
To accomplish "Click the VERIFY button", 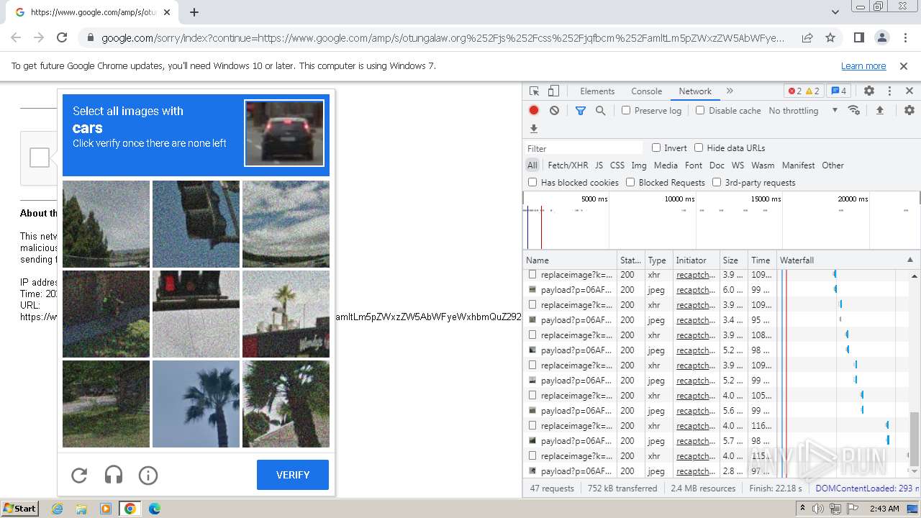I will click(x=293, y=475).
